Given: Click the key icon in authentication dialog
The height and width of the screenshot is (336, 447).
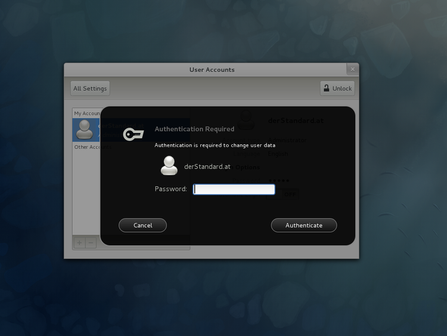Looking at the screenshot, I should pyautogui.click(x=133, y=134).
